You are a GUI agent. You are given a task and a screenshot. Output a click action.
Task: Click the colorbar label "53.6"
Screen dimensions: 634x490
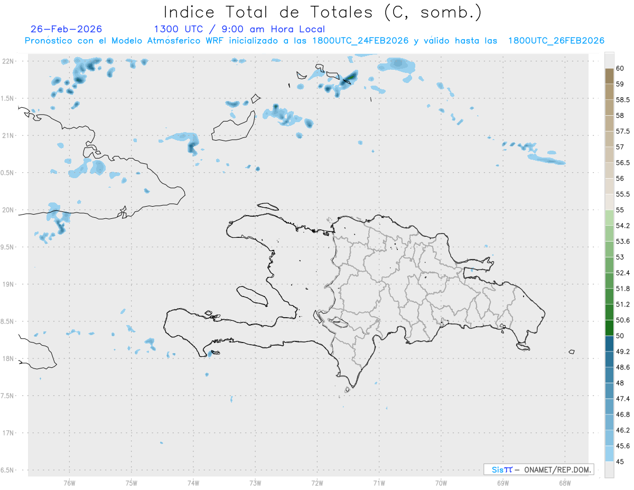(x=623, y=241)
